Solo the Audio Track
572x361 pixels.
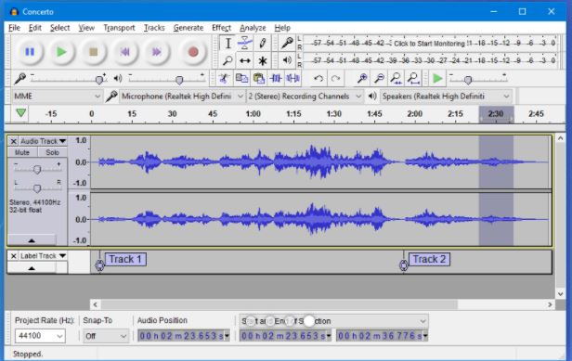(52, 152)
